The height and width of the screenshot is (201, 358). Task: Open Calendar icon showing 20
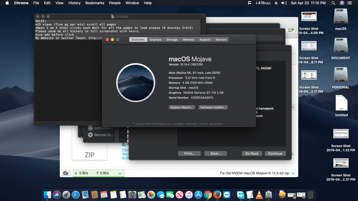tap(104, 195)
